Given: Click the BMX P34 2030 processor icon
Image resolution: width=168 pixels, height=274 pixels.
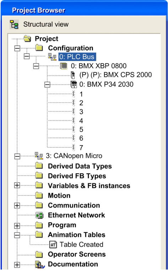Looking at the screenshot, I should coord(74,84).
